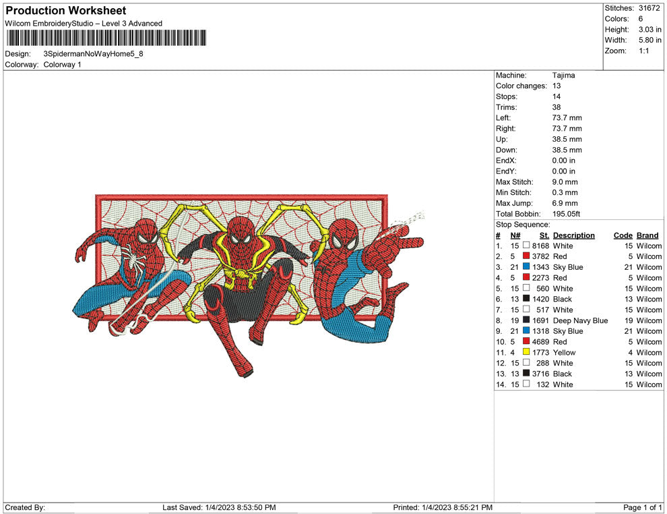Click the Max Jump value 6.9 mm
667x514 pixels.
tap(565, 203)
